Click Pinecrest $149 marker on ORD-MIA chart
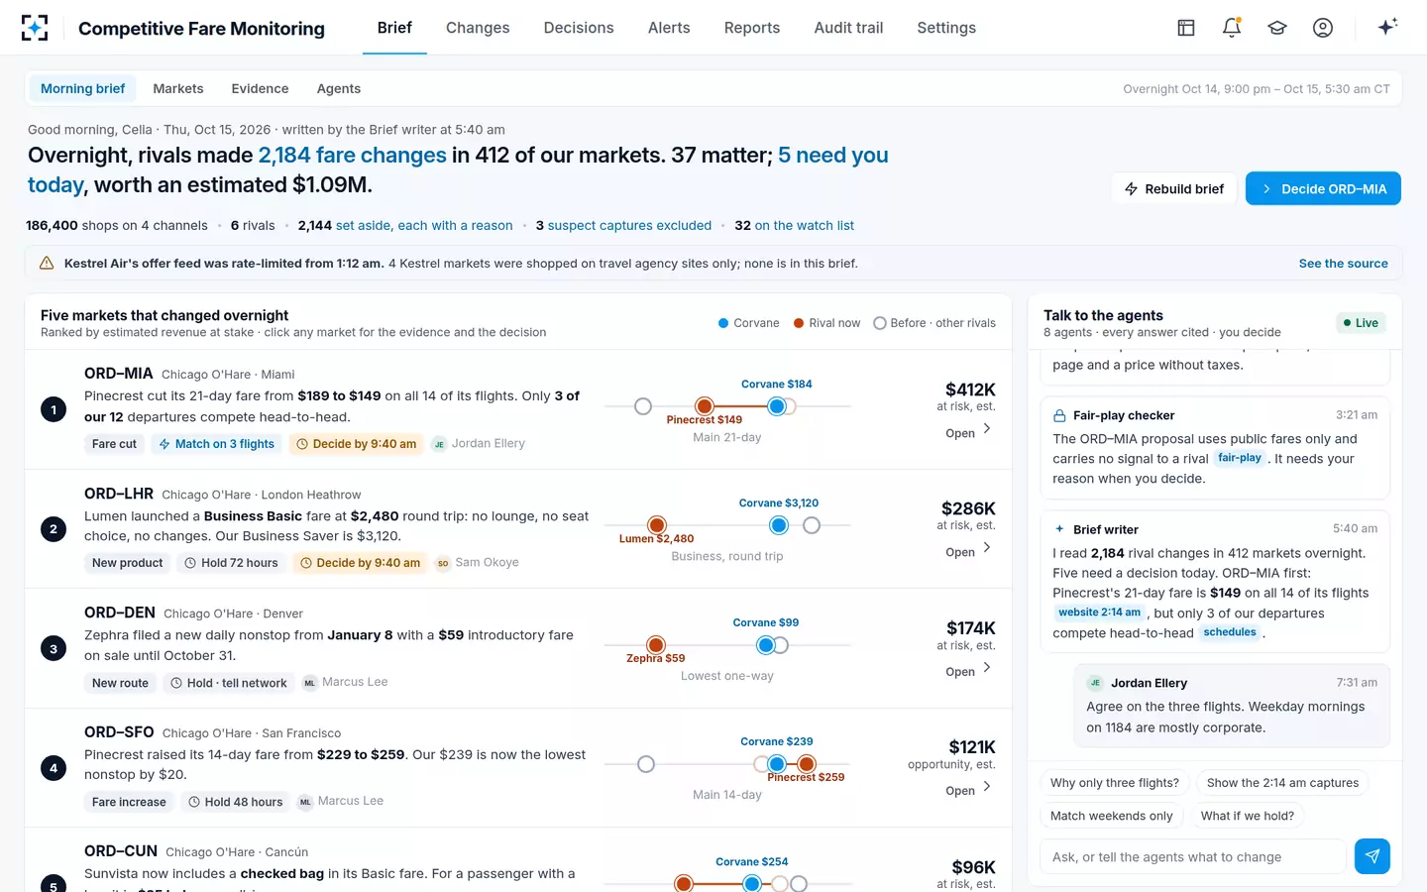Screen dimensions: 1427x892 click(705, 406)
